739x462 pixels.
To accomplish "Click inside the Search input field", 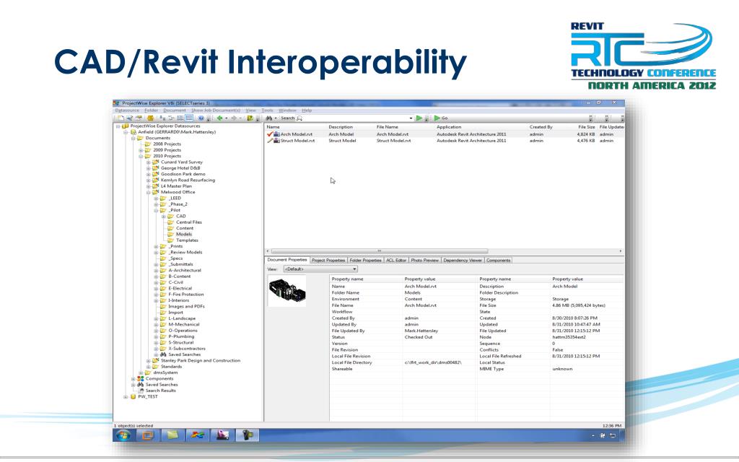I will point(356,118).
